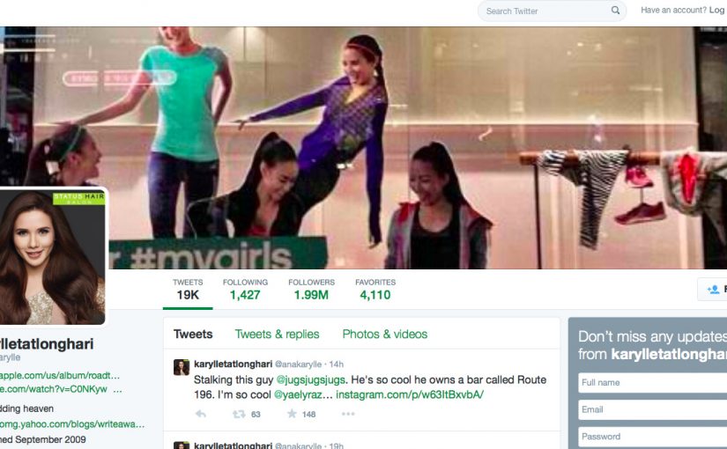The height and width of the screenshot is (449, 727).
Task: Reply to the Route 196 tweet
Action: tap(200, 414)
